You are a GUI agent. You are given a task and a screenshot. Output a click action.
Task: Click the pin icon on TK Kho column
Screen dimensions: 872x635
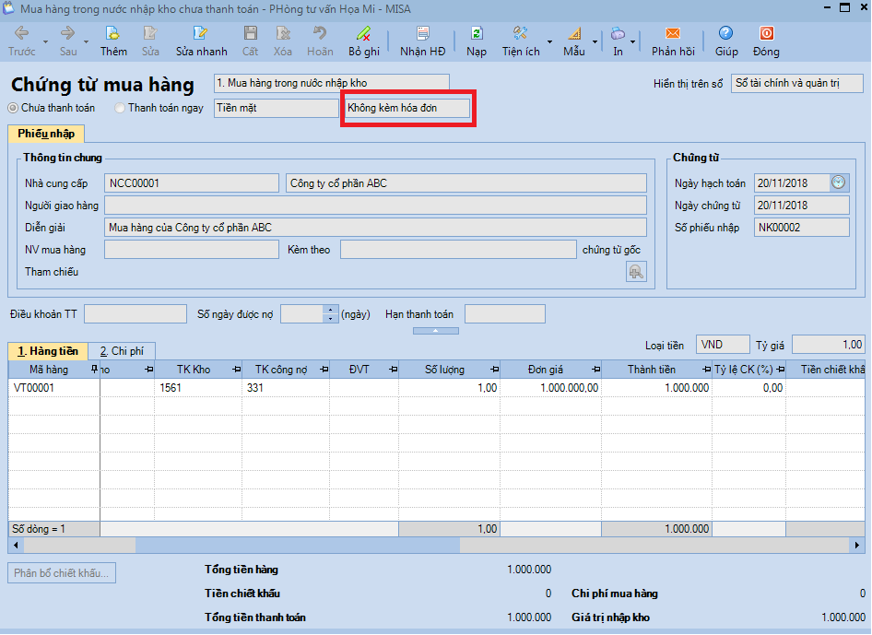click(x=237, y=370)
